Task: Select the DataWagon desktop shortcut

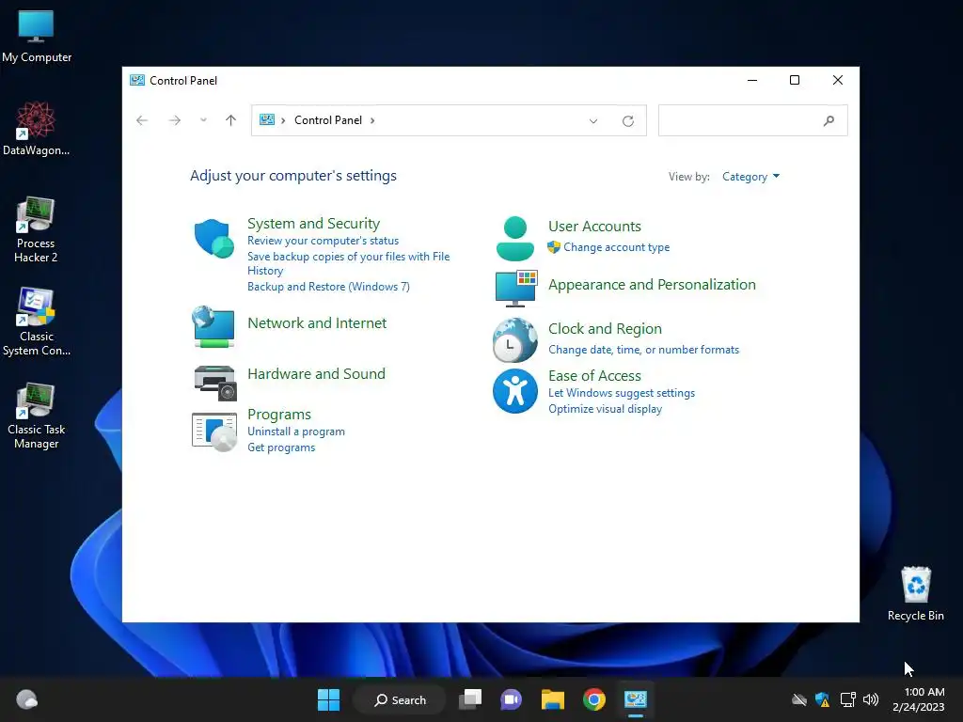Action: pyautogui.click(x=37, y=129)
